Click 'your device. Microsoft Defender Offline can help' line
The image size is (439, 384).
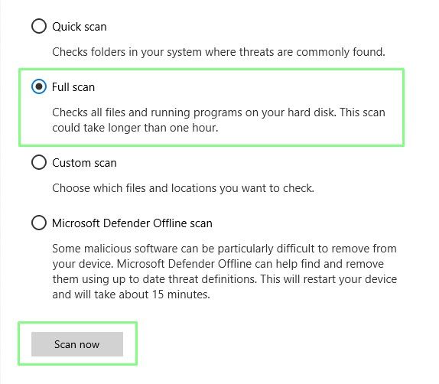218,264
